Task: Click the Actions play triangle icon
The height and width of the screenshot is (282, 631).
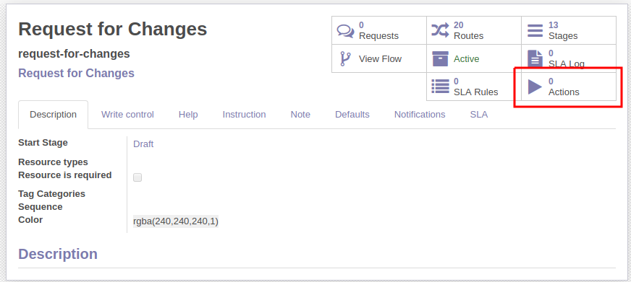Action: [535, 87]
